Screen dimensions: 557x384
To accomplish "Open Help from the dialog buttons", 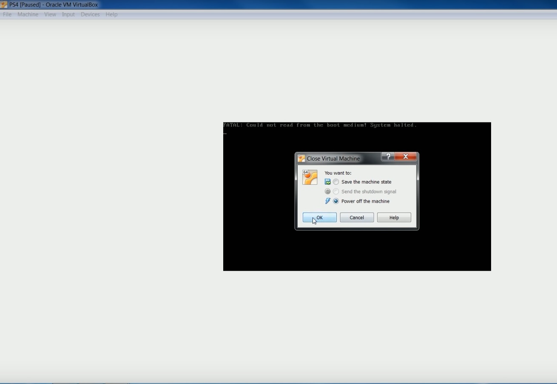I will 394,217.
